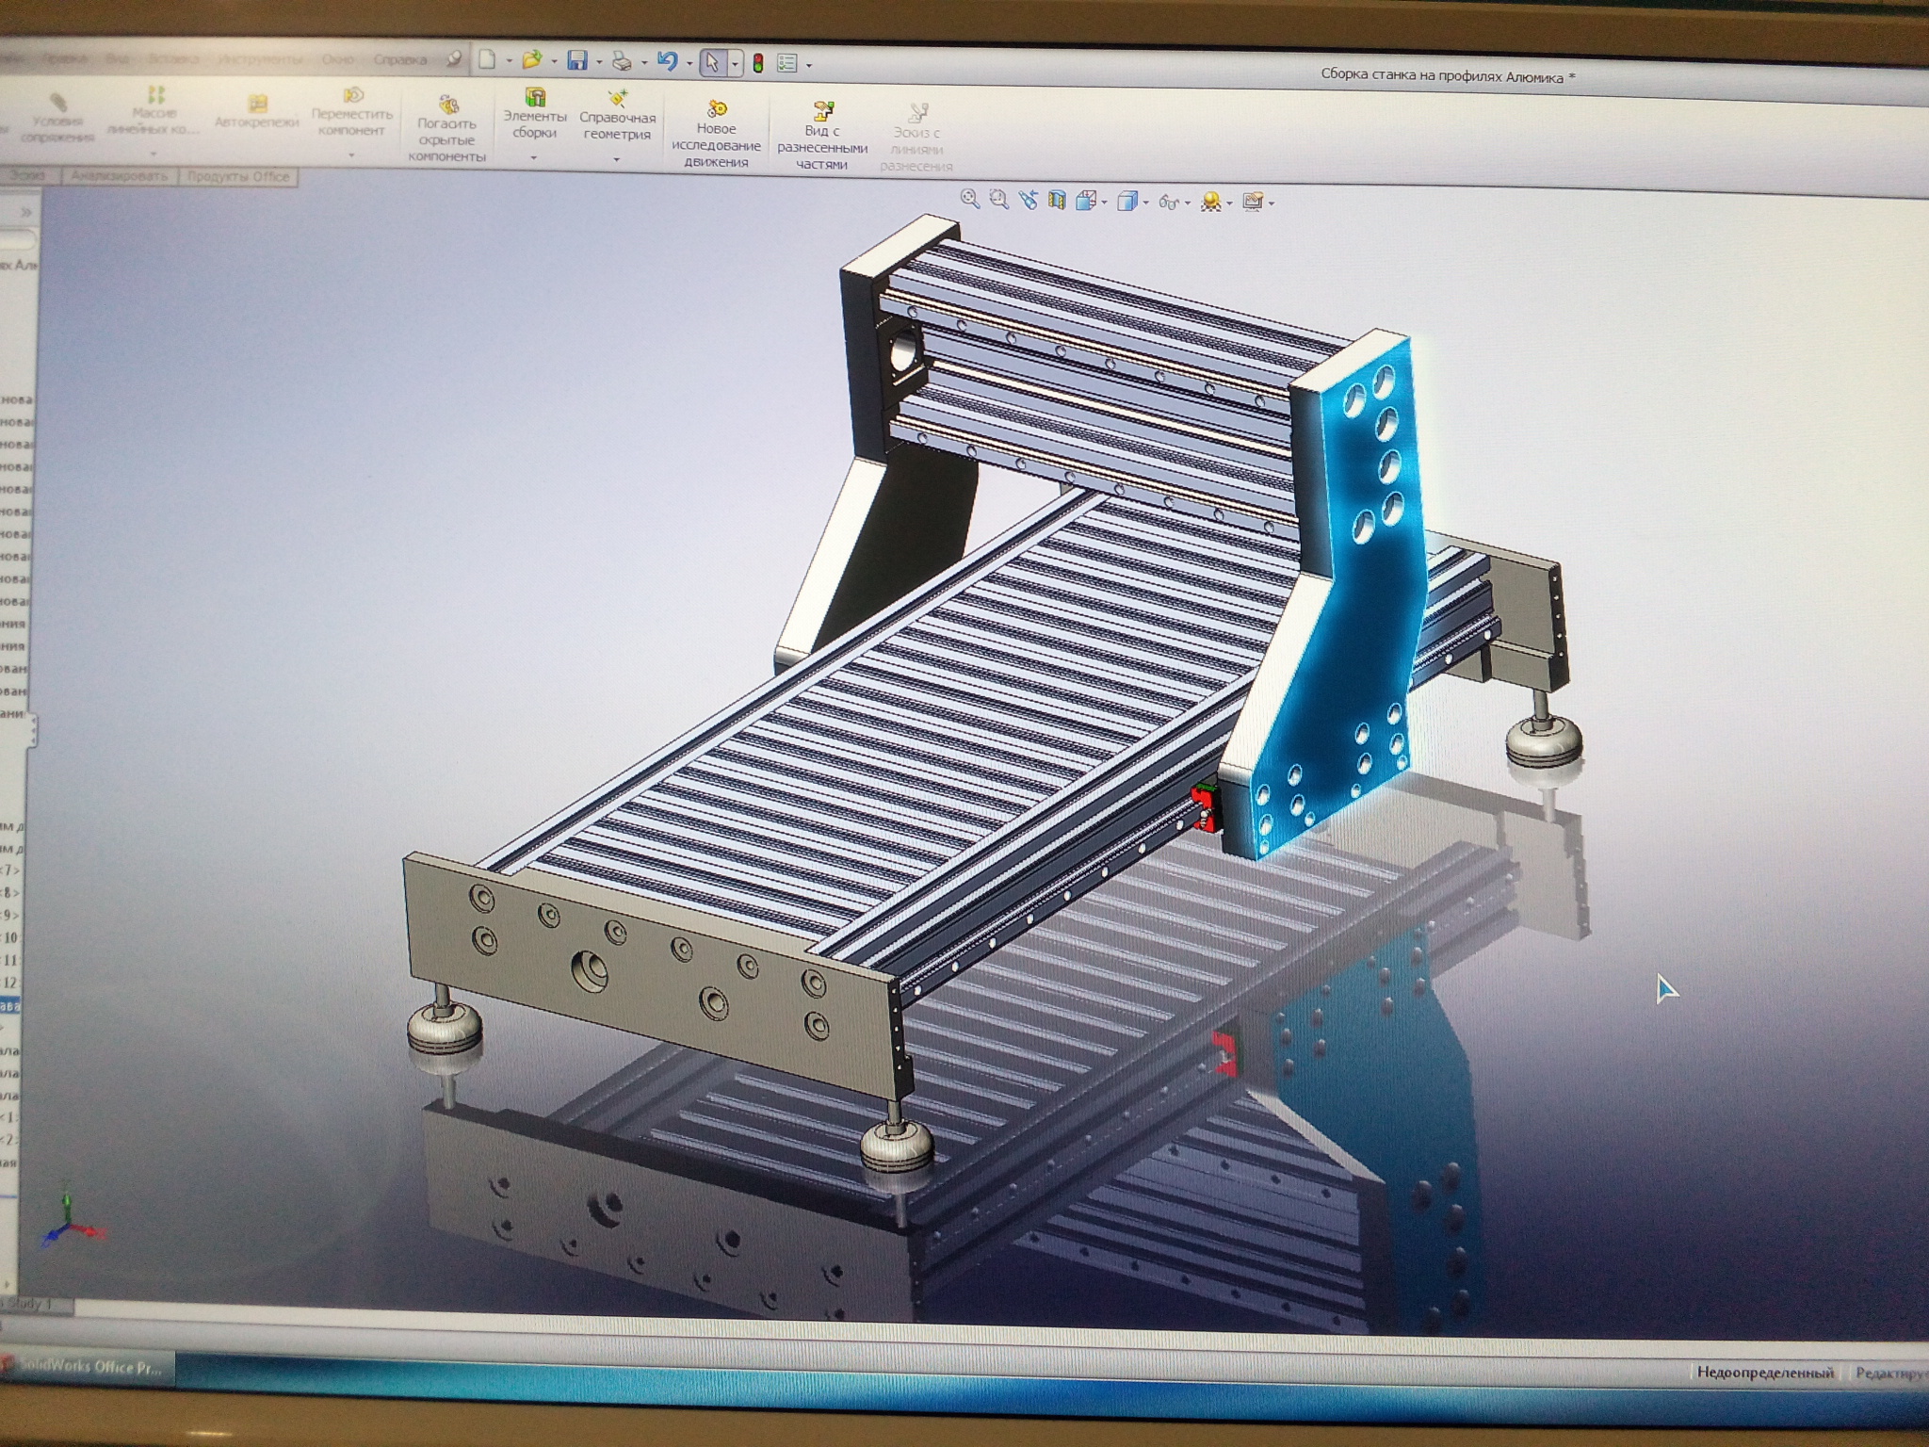Expand the 'Элементы сборки' dropdown arrow

pyautogui.click(x=534, y=158)
